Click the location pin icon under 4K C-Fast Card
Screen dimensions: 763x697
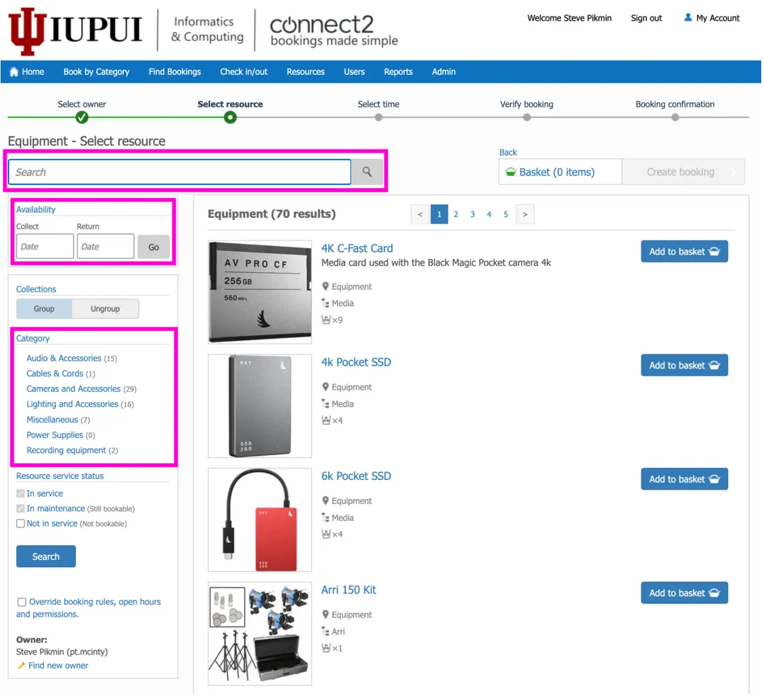click(325, 287)
